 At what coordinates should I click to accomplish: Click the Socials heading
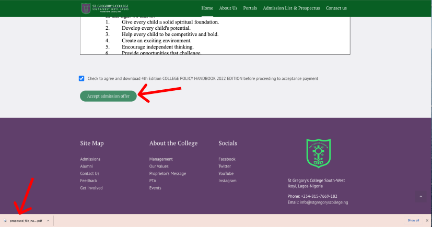[228, 143]
